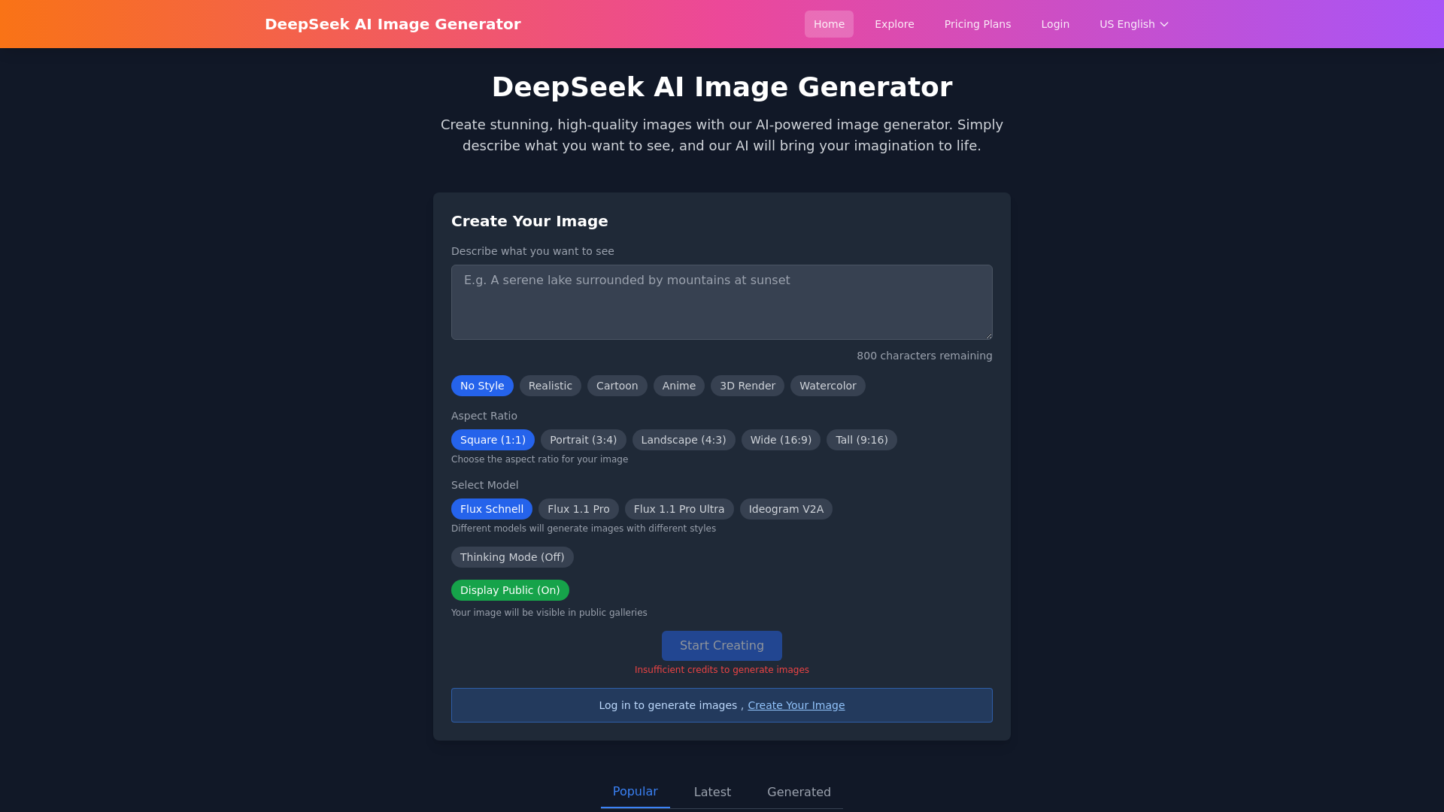
Task: Click the Login nav link
Action: tap(1055, 24)
